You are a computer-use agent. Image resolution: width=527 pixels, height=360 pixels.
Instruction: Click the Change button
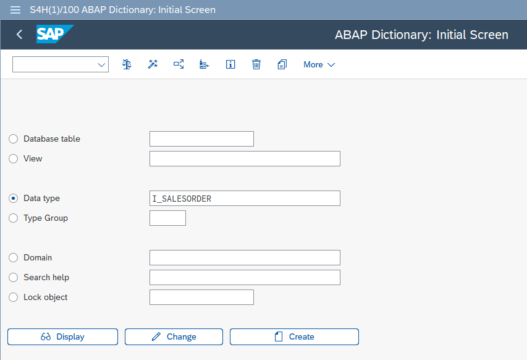174,336
